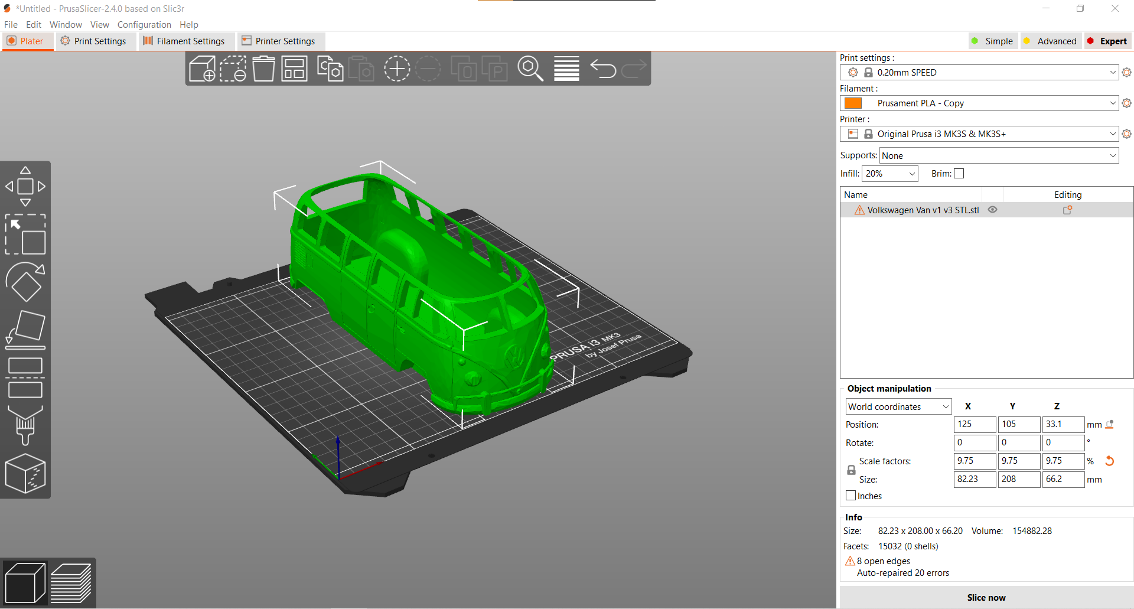Click the Size Y field showing 208
This screenshot has height=609, width=1134.
tap(1019, 479)
